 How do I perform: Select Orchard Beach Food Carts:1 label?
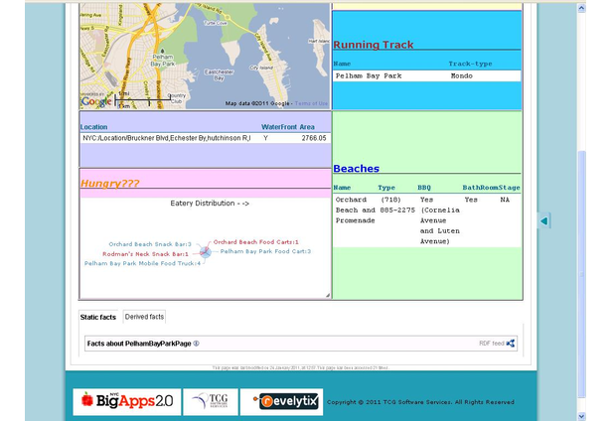pos(256,242)
